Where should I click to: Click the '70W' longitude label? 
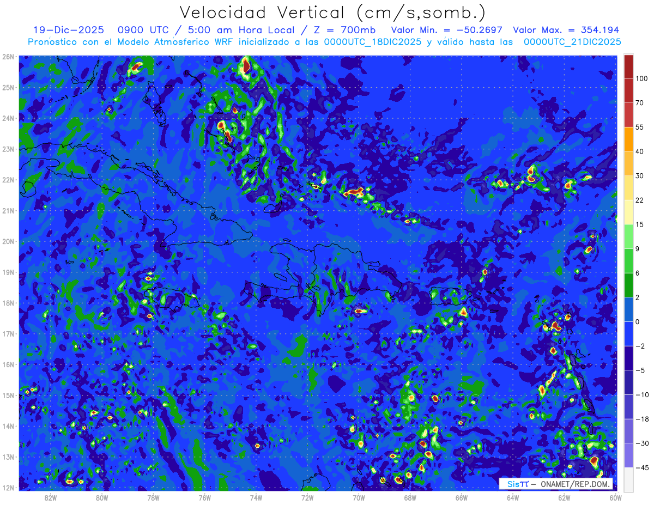(359, 497)
